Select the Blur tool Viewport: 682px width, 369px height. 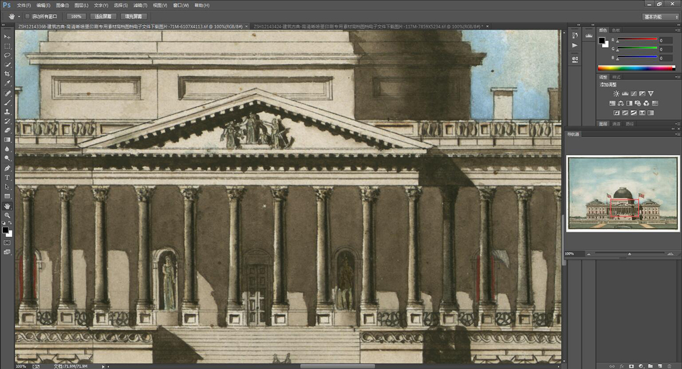(x=7, y=149)
